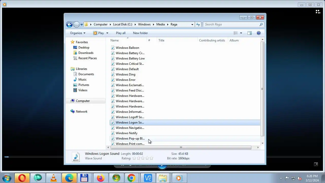
Task: Open Documents library
Action: point(86,74)
